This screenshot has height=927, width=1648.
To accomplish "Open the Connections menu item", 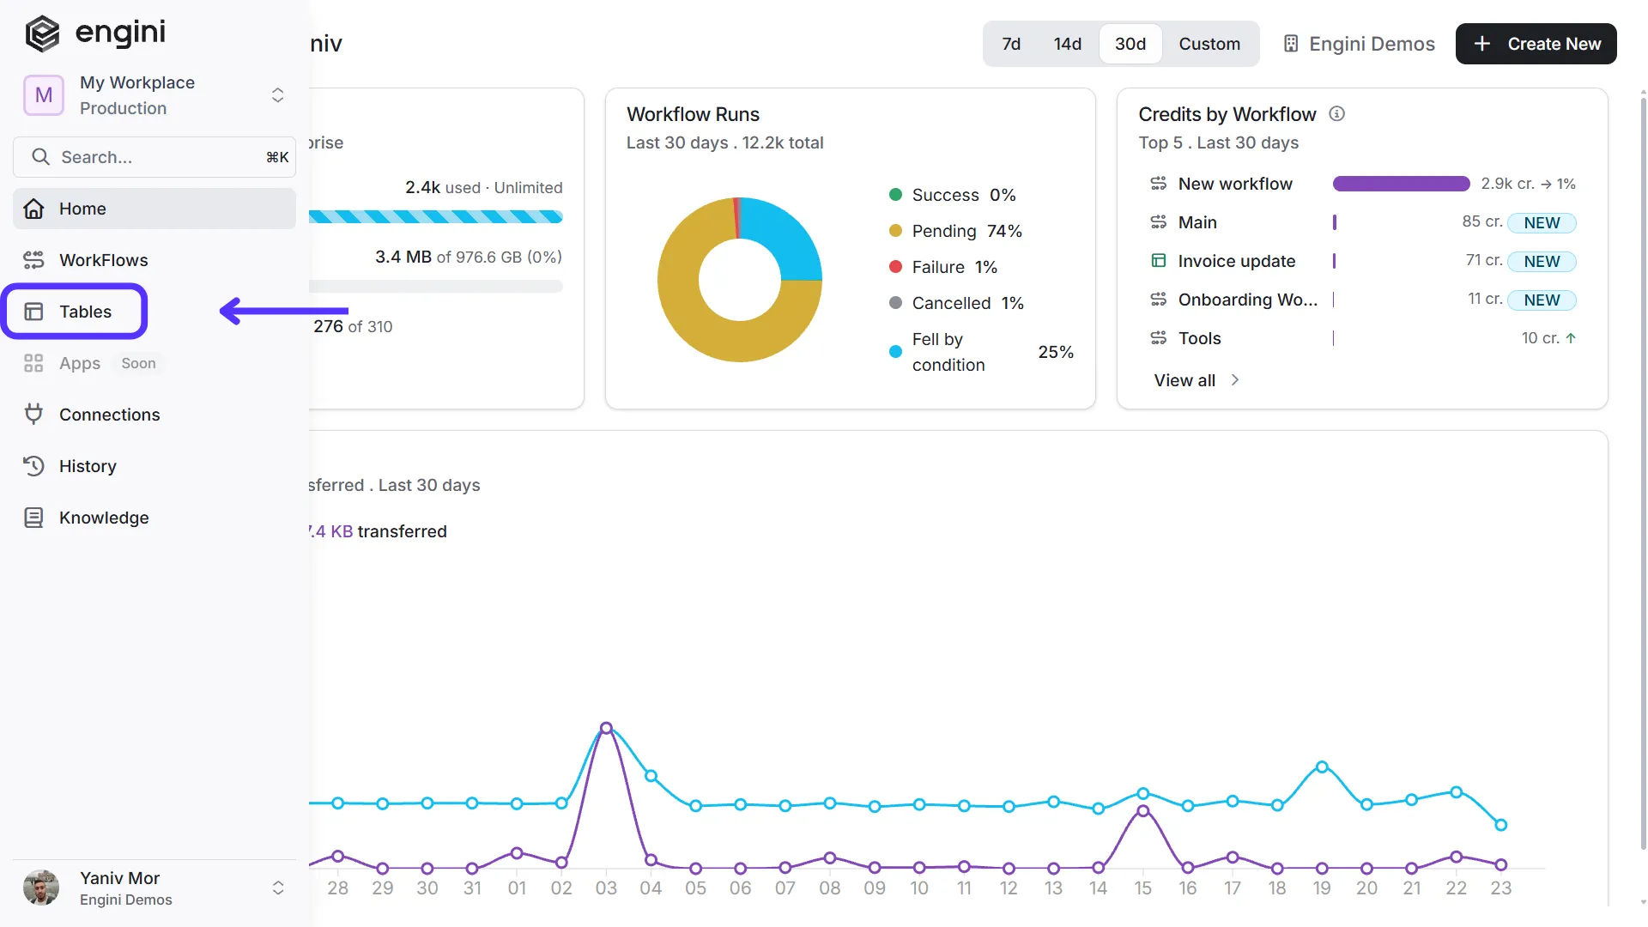I will coord(154,415).
